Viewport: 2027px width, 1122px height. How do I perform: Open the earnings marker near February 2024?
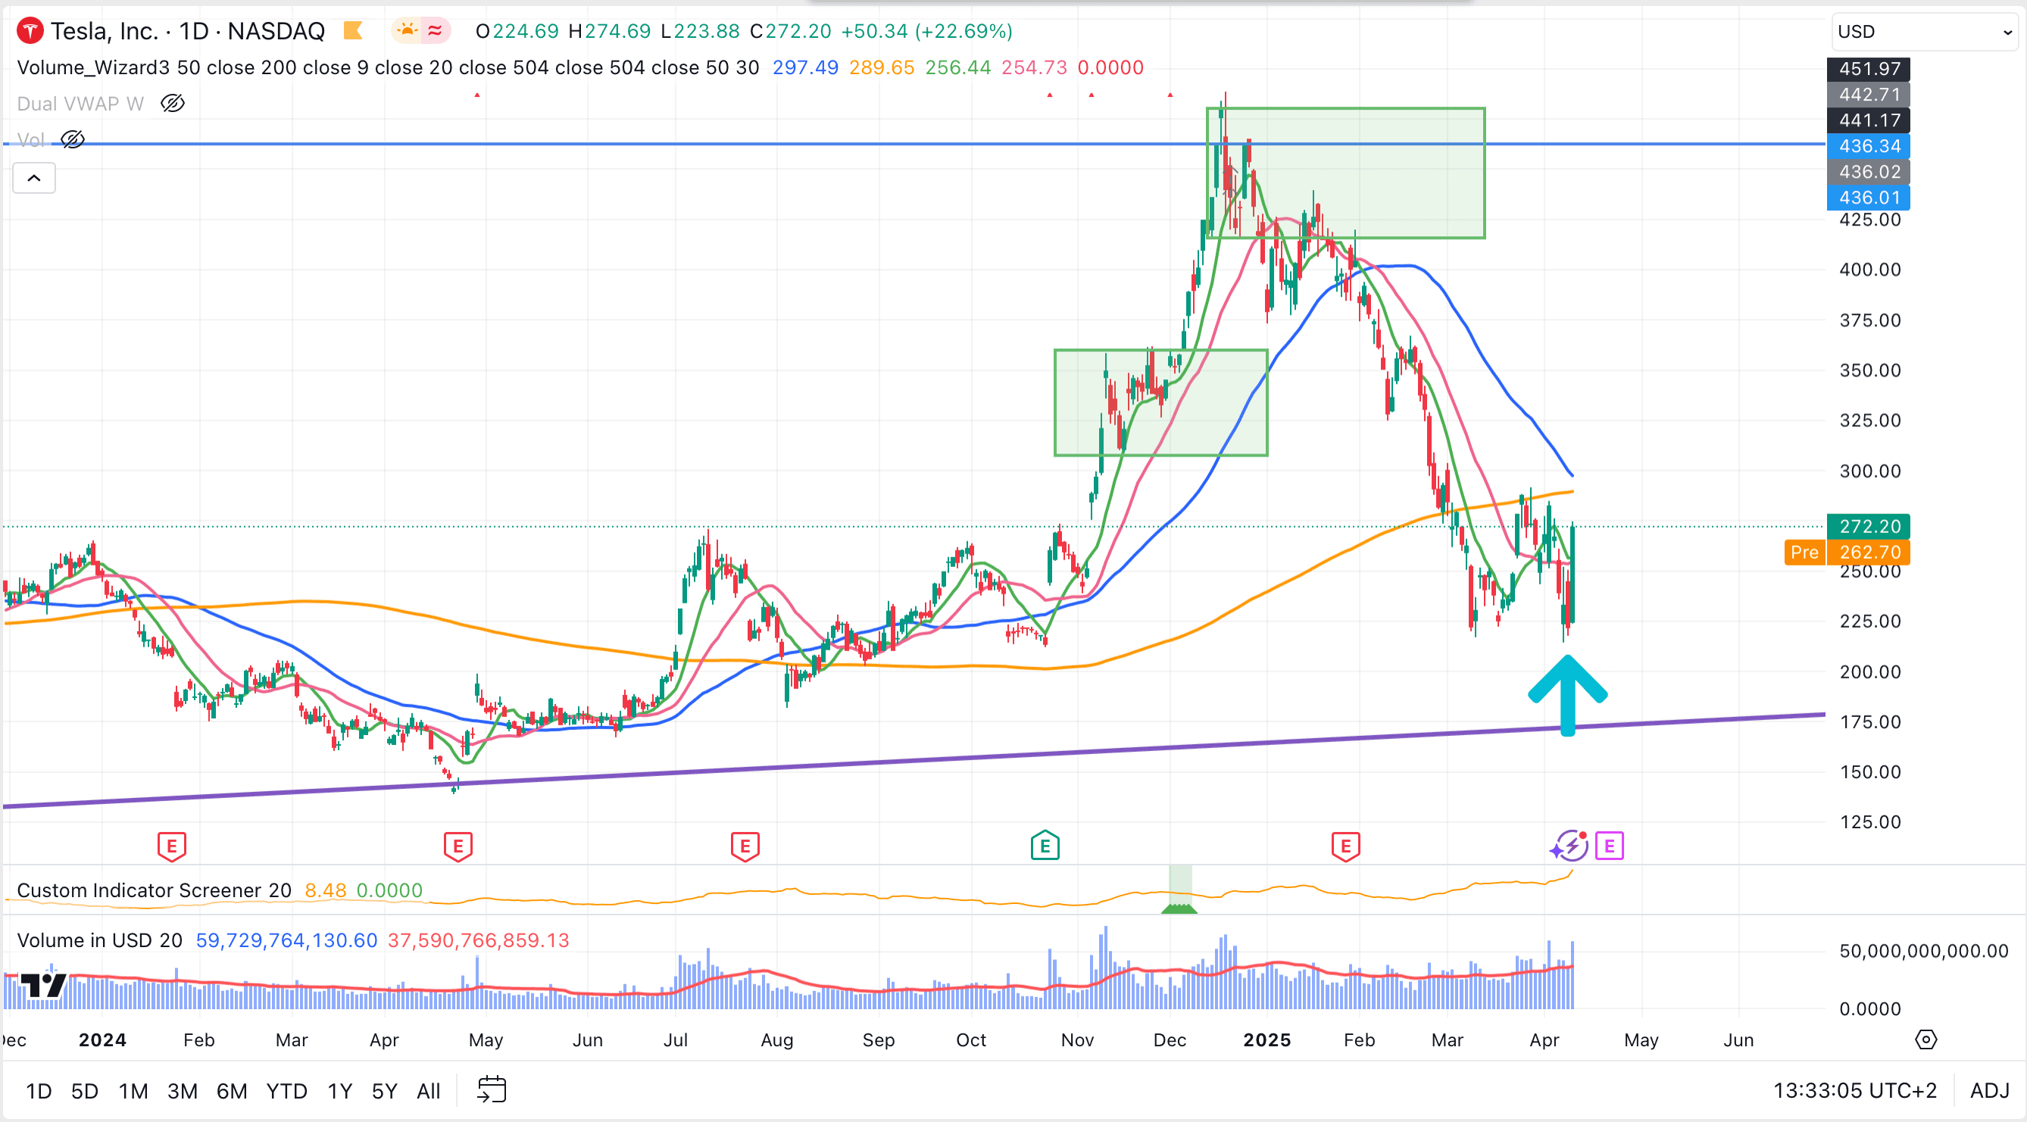tap(171, 847)
